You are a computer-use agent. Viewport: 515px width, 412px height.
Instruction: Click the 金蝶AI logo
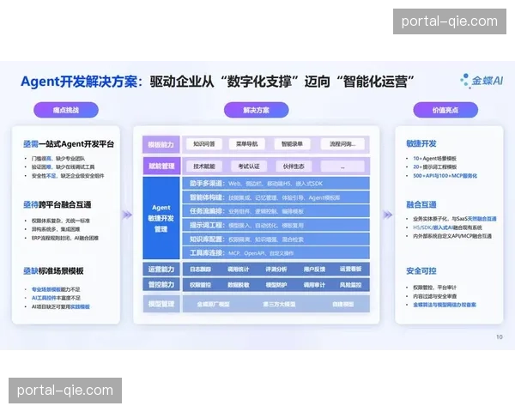coord(482,81)
